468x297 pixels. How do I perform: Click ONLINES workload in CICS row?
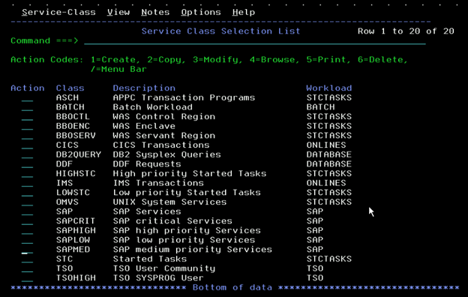coord(326,145)
